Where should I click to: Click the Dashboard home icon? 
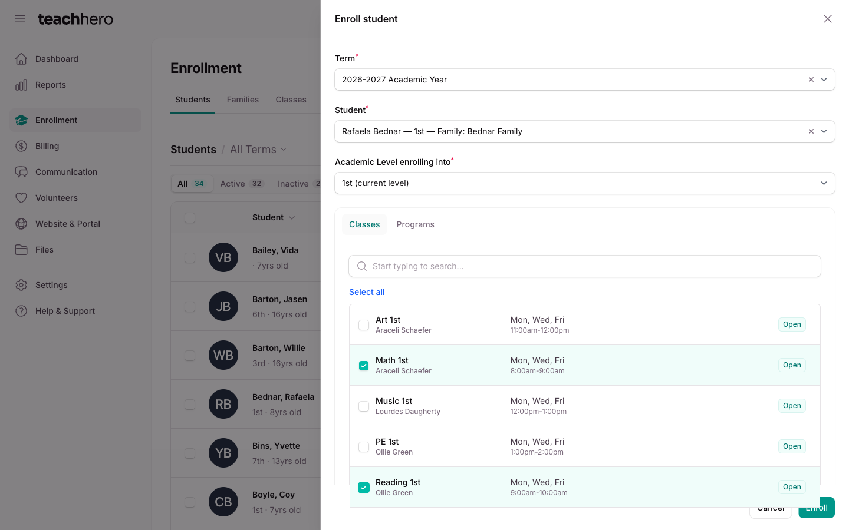(21, 59)
